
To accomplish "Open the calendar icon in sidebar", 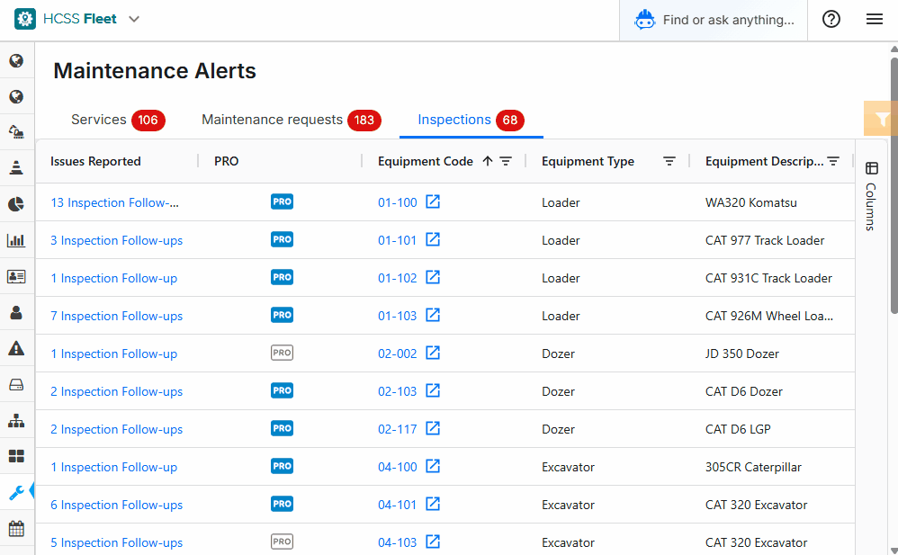I will (16, 528).
